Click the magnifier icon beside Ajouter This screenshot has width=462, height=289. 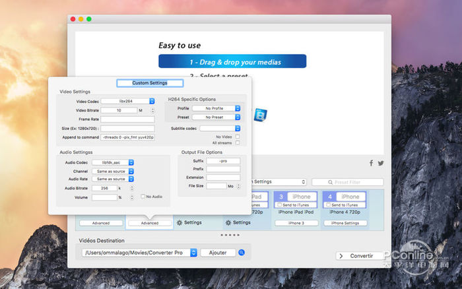[242, 253]
